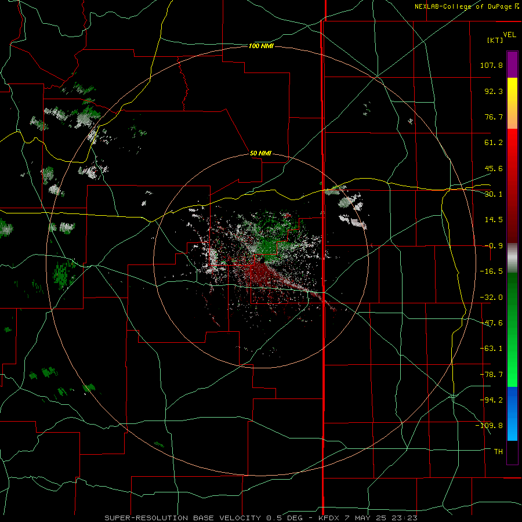This screenshot has height=522, width=522.
Task: Click the radar site at range rings' center
Action: (x=262, y=262)
